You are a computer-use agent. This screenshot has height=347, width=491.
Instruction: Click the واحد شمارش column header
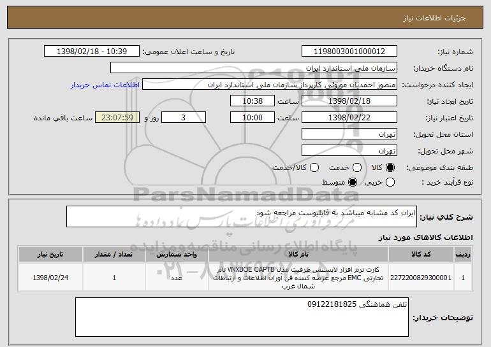177,255
